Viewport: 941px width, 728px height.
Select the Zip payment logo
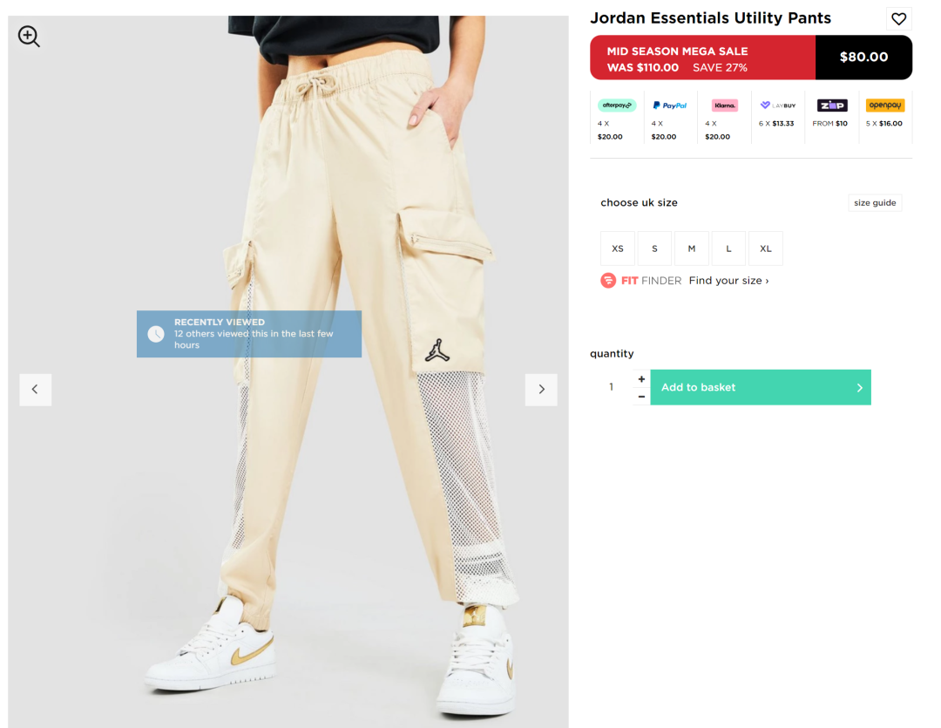832,105
